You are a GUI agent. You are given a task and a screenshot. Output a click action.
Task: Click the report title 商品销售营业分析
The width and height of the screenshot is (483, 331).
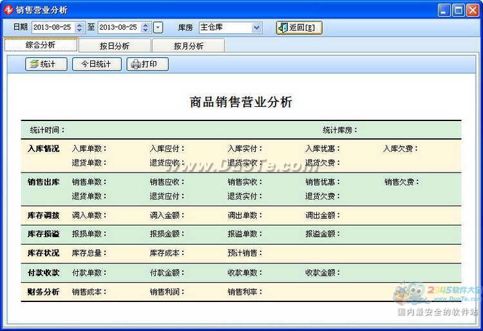click(x=241, y=102)
